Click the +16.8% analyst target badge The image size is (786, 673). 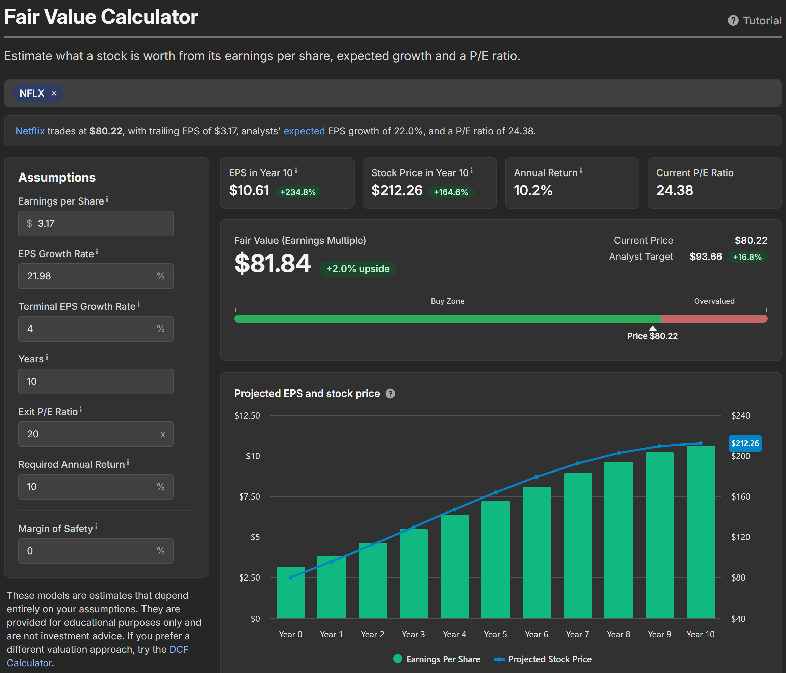pyautogui.click(x=747, y=257)
